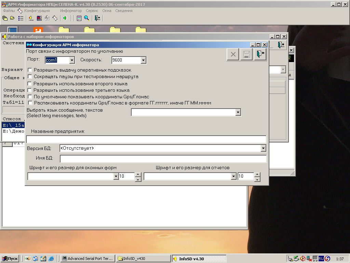Viewport: 350px width, 263px height.
Task: Click the clock showing 1:37
Action: point(339,259)
